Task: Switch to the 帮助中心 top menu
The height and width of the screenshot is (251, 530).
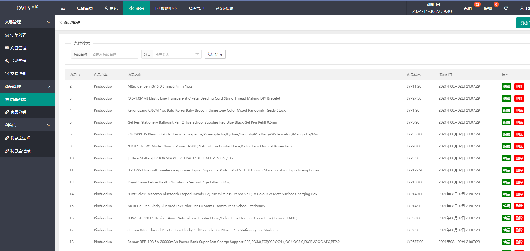Action: click(166, 8)
